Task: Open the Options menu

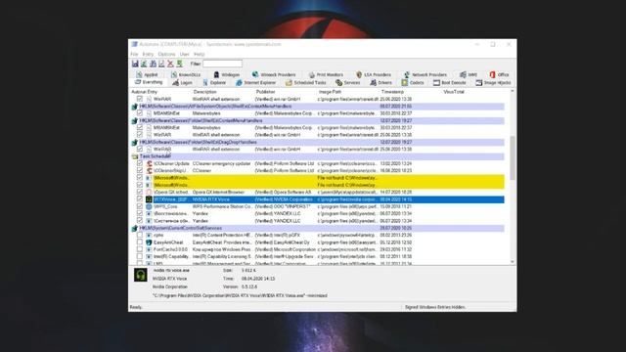Action: (x=166, y=55)
